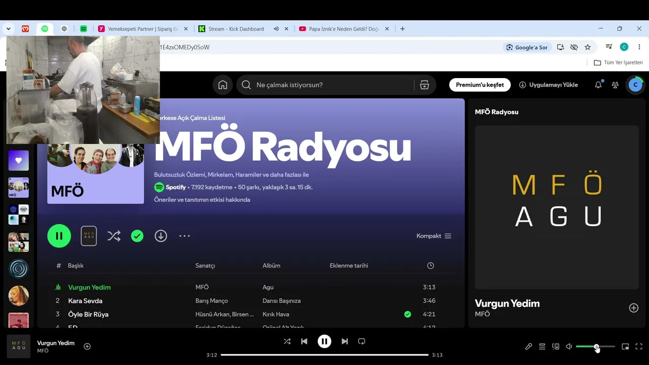Click the tracking protection eye icon in address bar
Viewport: 649px width, 365px height.
574,47
